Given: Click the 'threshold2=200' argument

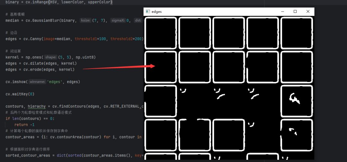Looking at the screenshot, I should point(126,39).
